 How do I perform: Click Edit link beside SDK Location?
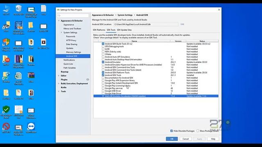click(182, 24)
